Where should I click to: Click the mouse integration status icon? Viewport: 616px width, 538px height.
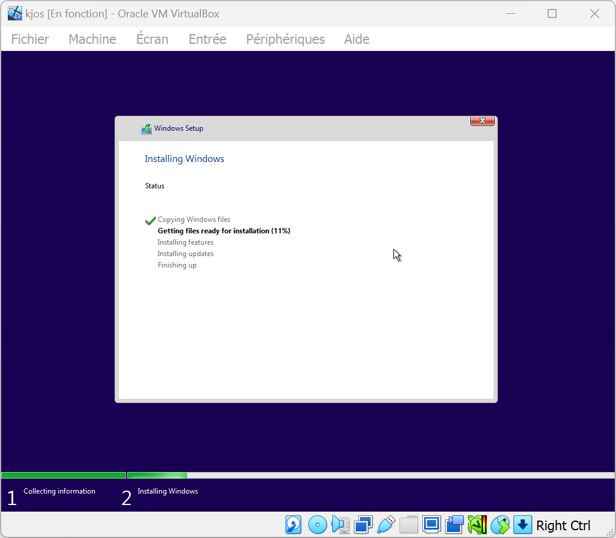(x=500, y=525)
